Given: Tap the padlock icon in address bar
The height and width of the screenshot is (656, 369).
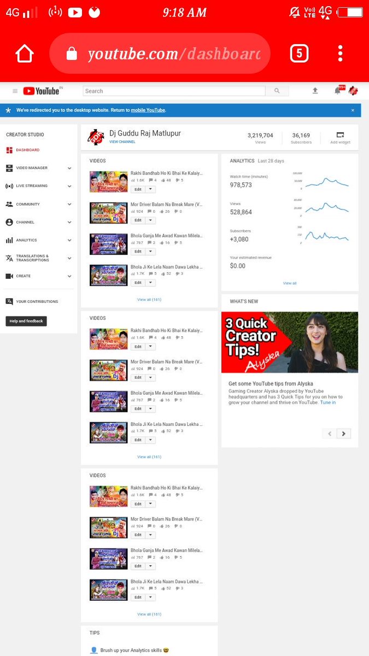Looking at the screenshot, I should [72, 53].
